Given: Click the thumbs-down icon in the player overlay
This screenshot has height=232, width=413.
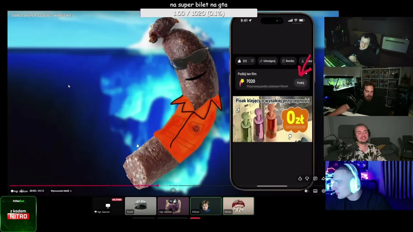Looking at the screenshot, I should pos(307,179).
